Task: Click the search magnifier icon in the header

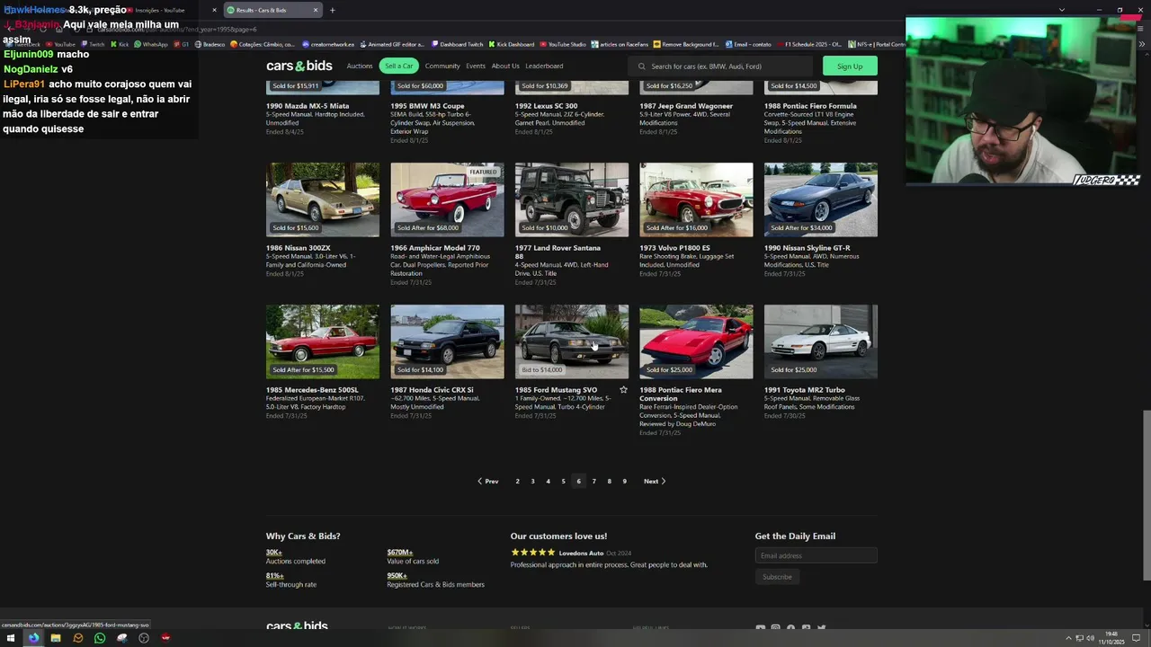Action: [x=641, y=66]
